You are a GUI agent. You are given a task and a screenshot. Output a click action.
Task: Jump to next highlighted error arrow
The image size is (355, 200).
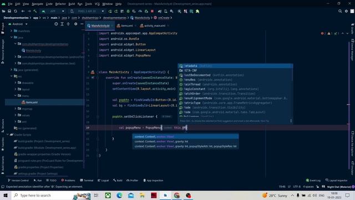click(347, 33)
